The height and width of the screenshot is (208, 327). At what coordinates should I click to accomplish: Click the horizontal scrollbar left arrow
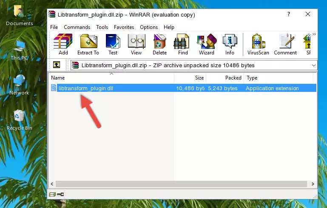coord(52,184)
